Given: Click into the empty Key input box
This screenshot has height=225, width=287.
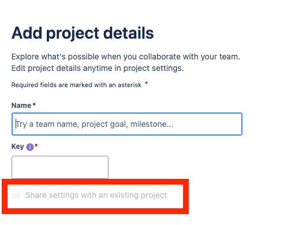Looking at the screenshot, I should [x=60, y=167].
